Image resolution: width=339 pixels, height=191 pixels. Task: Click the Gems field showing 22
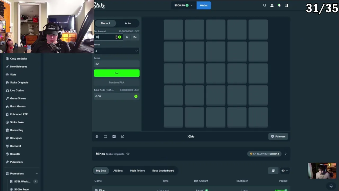click(117, 64)
